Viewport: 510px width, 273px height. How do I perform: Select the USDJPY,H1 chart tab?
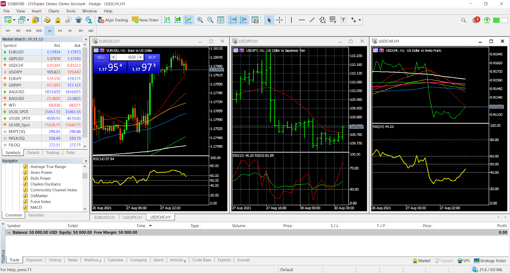[132, 217]
